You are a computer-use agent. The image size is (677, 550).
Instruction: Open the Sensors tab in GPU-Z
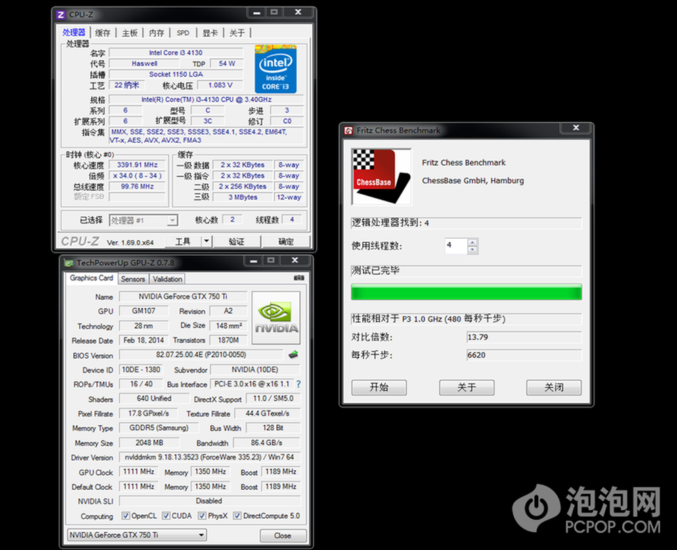pos(133,279)
